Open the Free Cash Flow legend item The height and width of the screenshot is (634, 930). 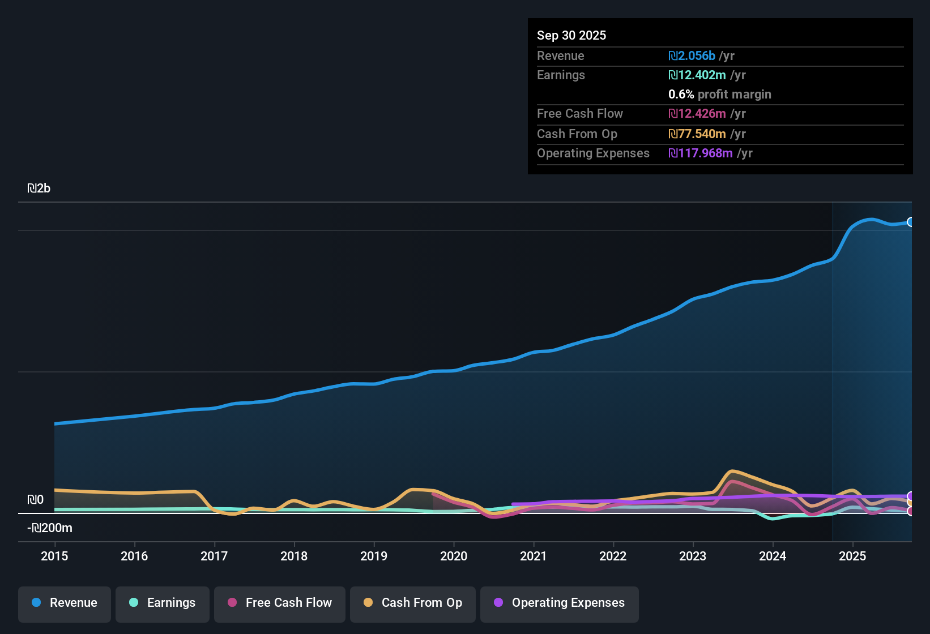[x=279, y=603]
